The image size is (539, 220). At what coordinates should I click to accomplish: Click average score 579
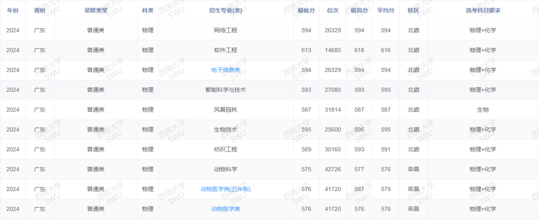(x=386, y=189)
